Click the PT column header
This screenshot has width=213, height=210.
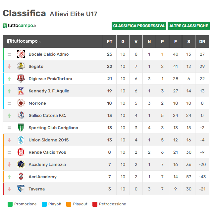(110, 41)
